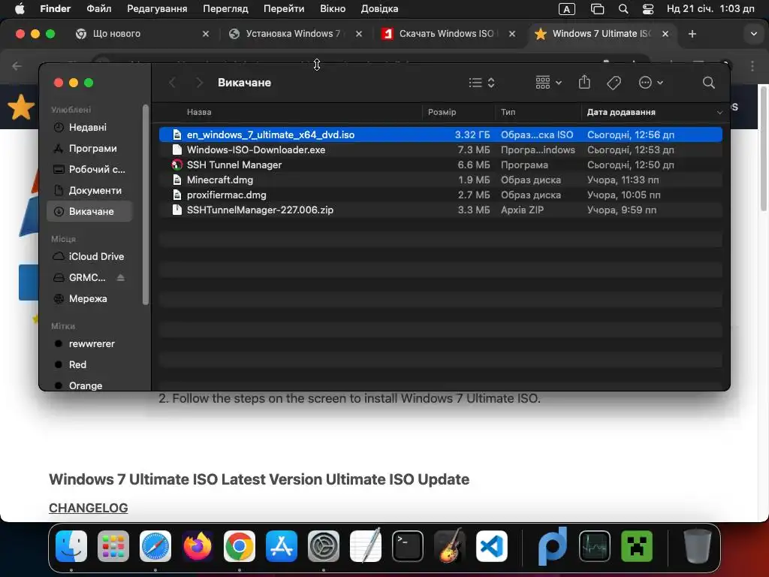Viewport: 769px width, 577px height.
Task: Sort by the Розмір column header
Action: [x=442, y=113]
